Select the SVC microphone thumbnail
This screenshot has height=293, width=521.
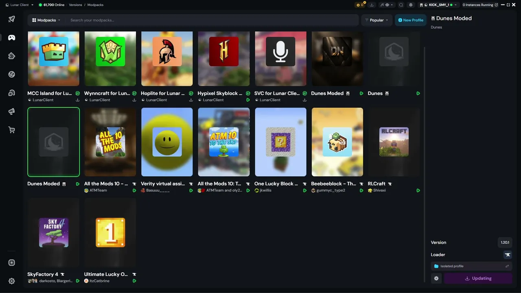[280, 59]
